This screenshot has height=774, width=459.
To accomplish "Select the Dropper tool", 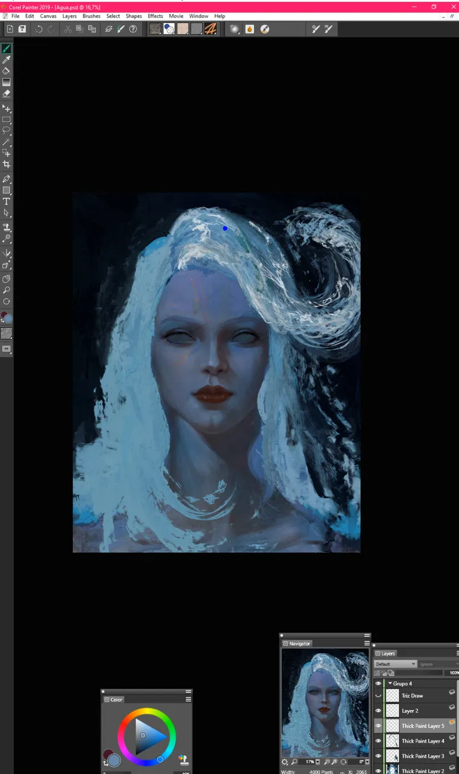I will coord(7,60).
